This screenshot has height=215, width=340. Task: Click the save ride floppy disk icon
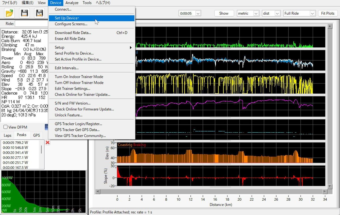click(x=25, y=13)
